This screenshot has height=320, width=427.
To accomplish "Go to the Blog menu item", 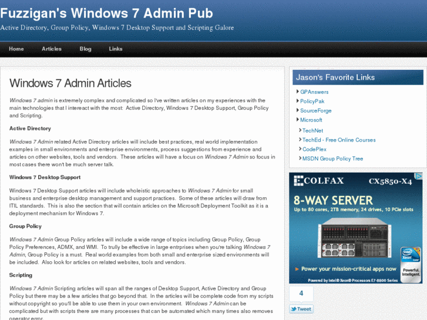I will (85, 49).
